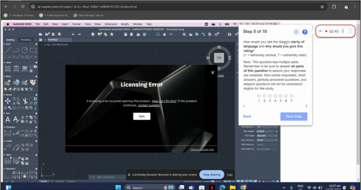Switch to the Drafting workspace tab
Screen dimensions: 361x190
10,40
